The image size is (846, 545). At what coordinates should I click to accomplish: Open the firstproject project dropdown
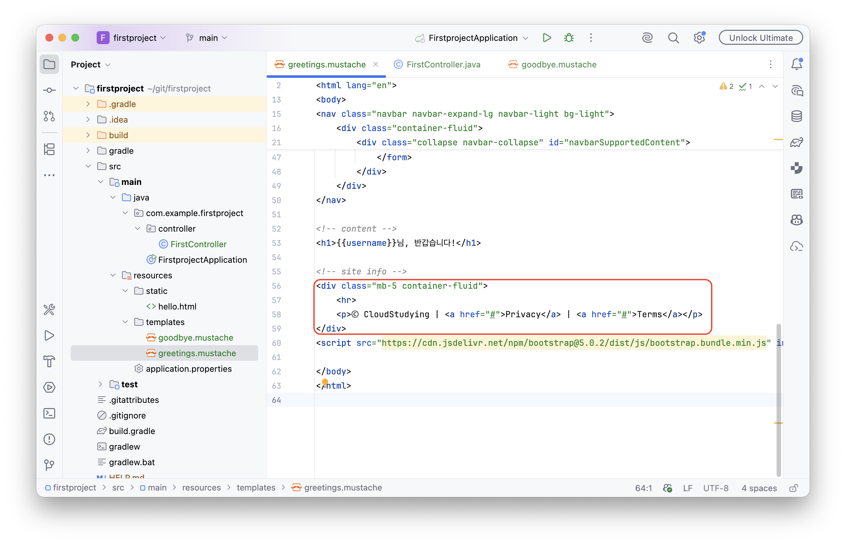coord(132,38)
